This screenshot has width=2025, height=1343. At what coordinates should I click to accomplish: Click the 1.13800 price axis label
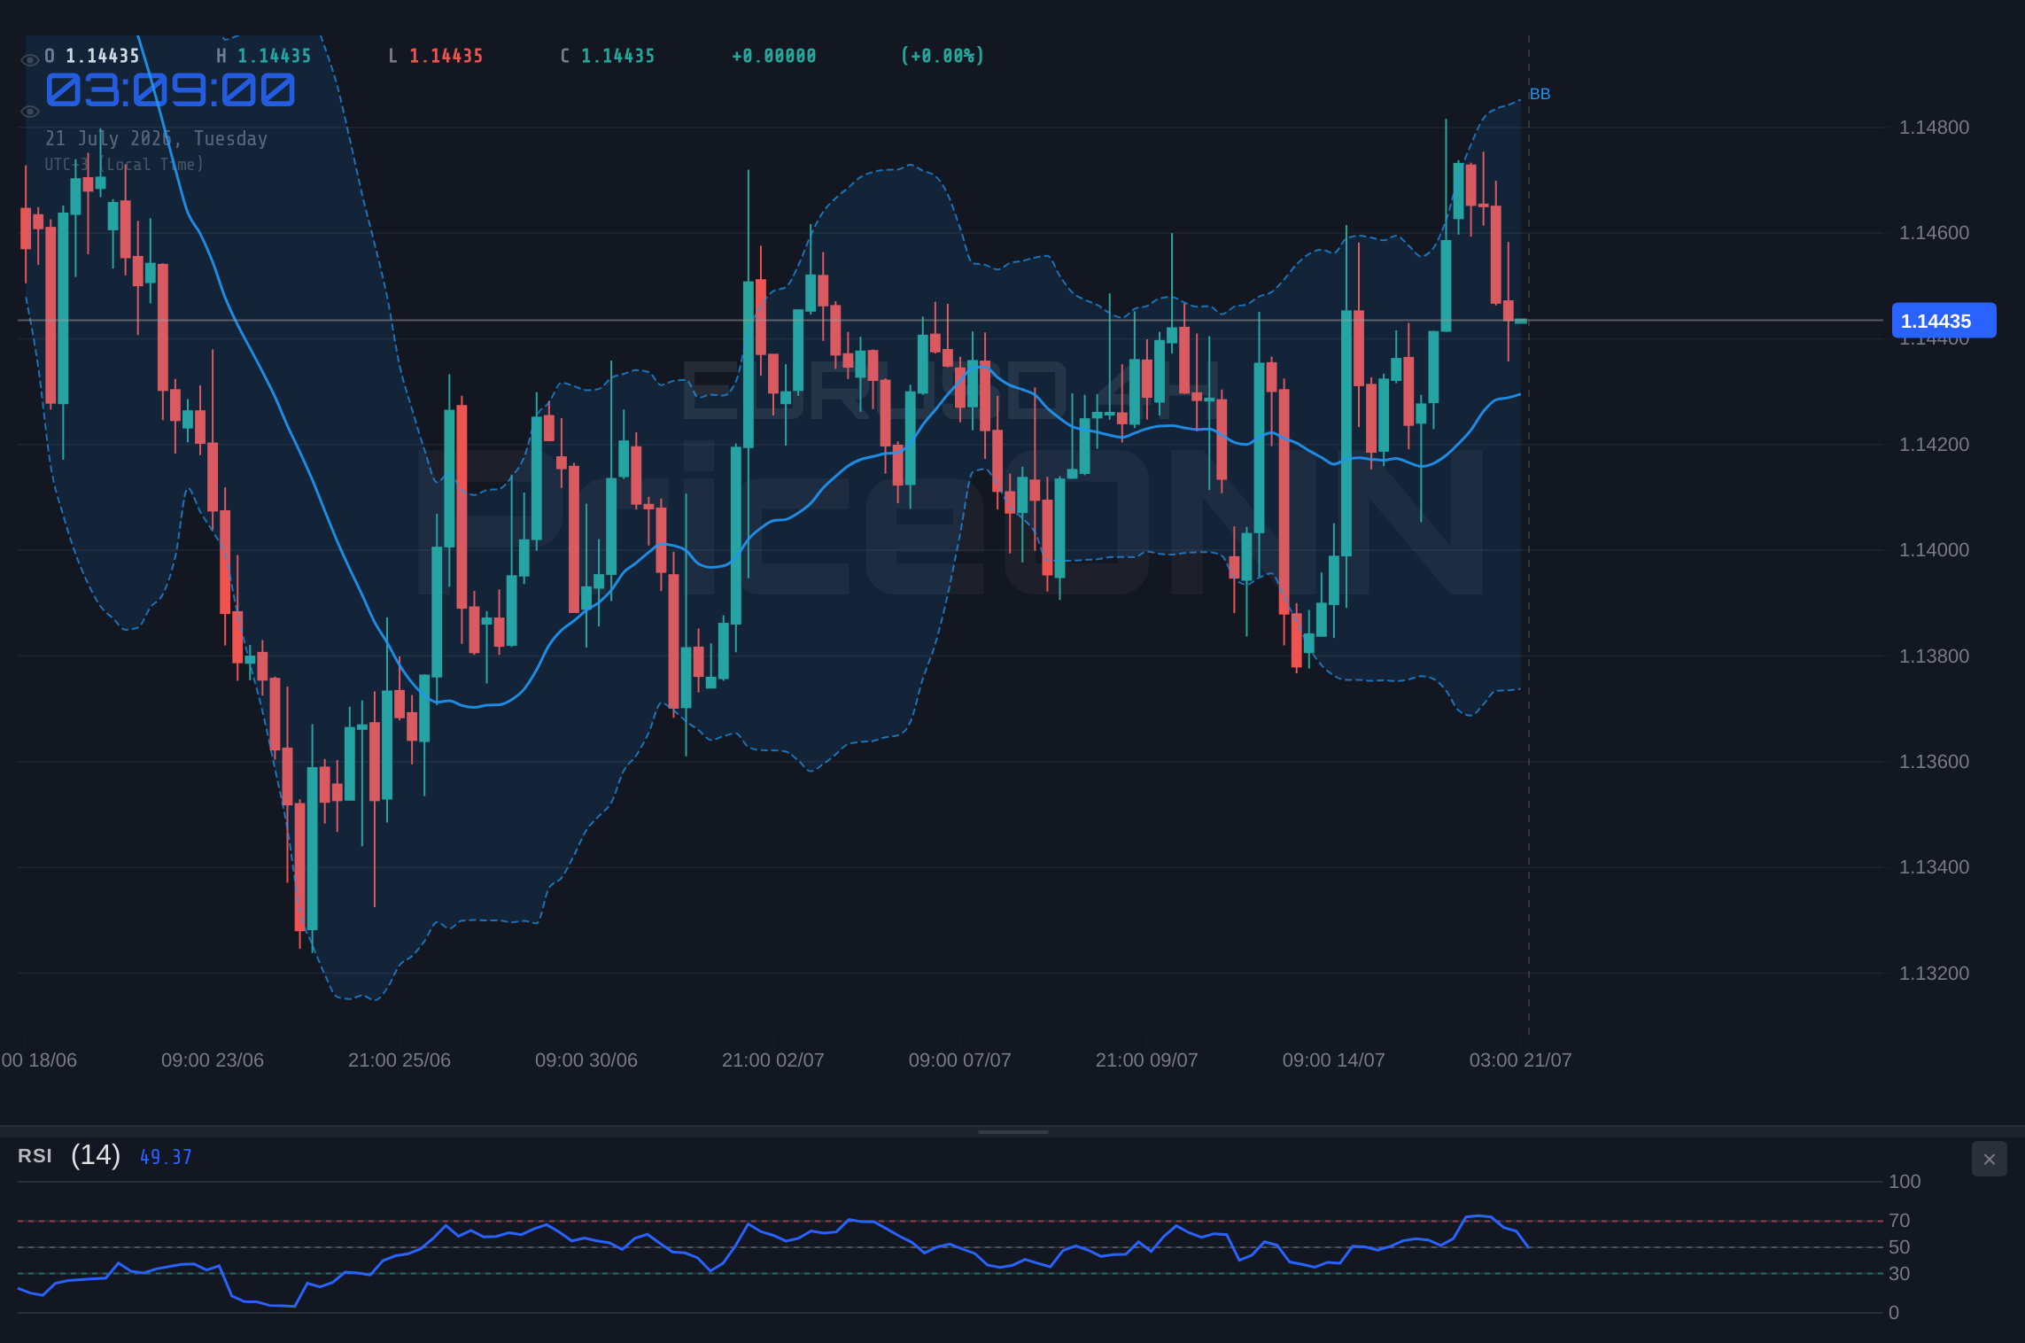coord(1934,656)
